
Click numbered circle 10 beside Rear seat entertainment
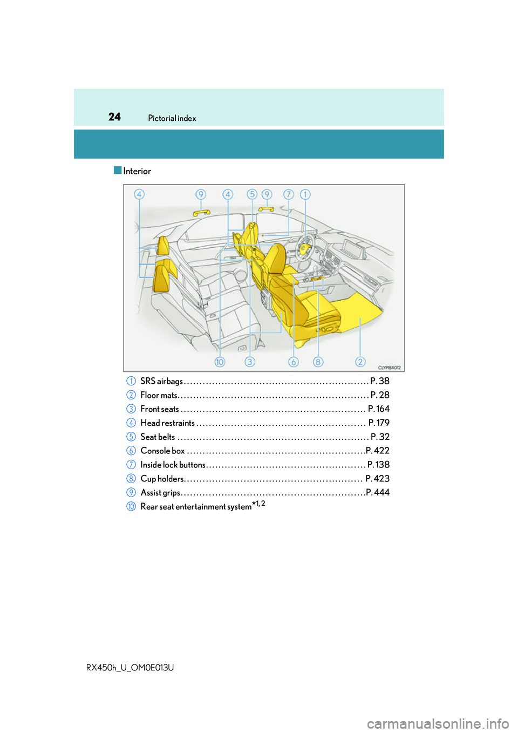(x=131, y=506)
